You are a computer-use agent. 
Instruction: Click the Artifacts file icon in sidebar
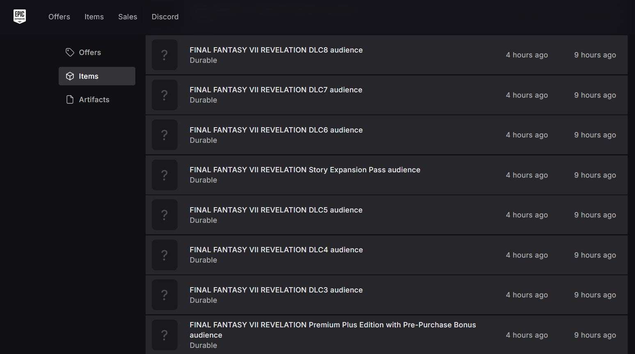click(70, 100)
